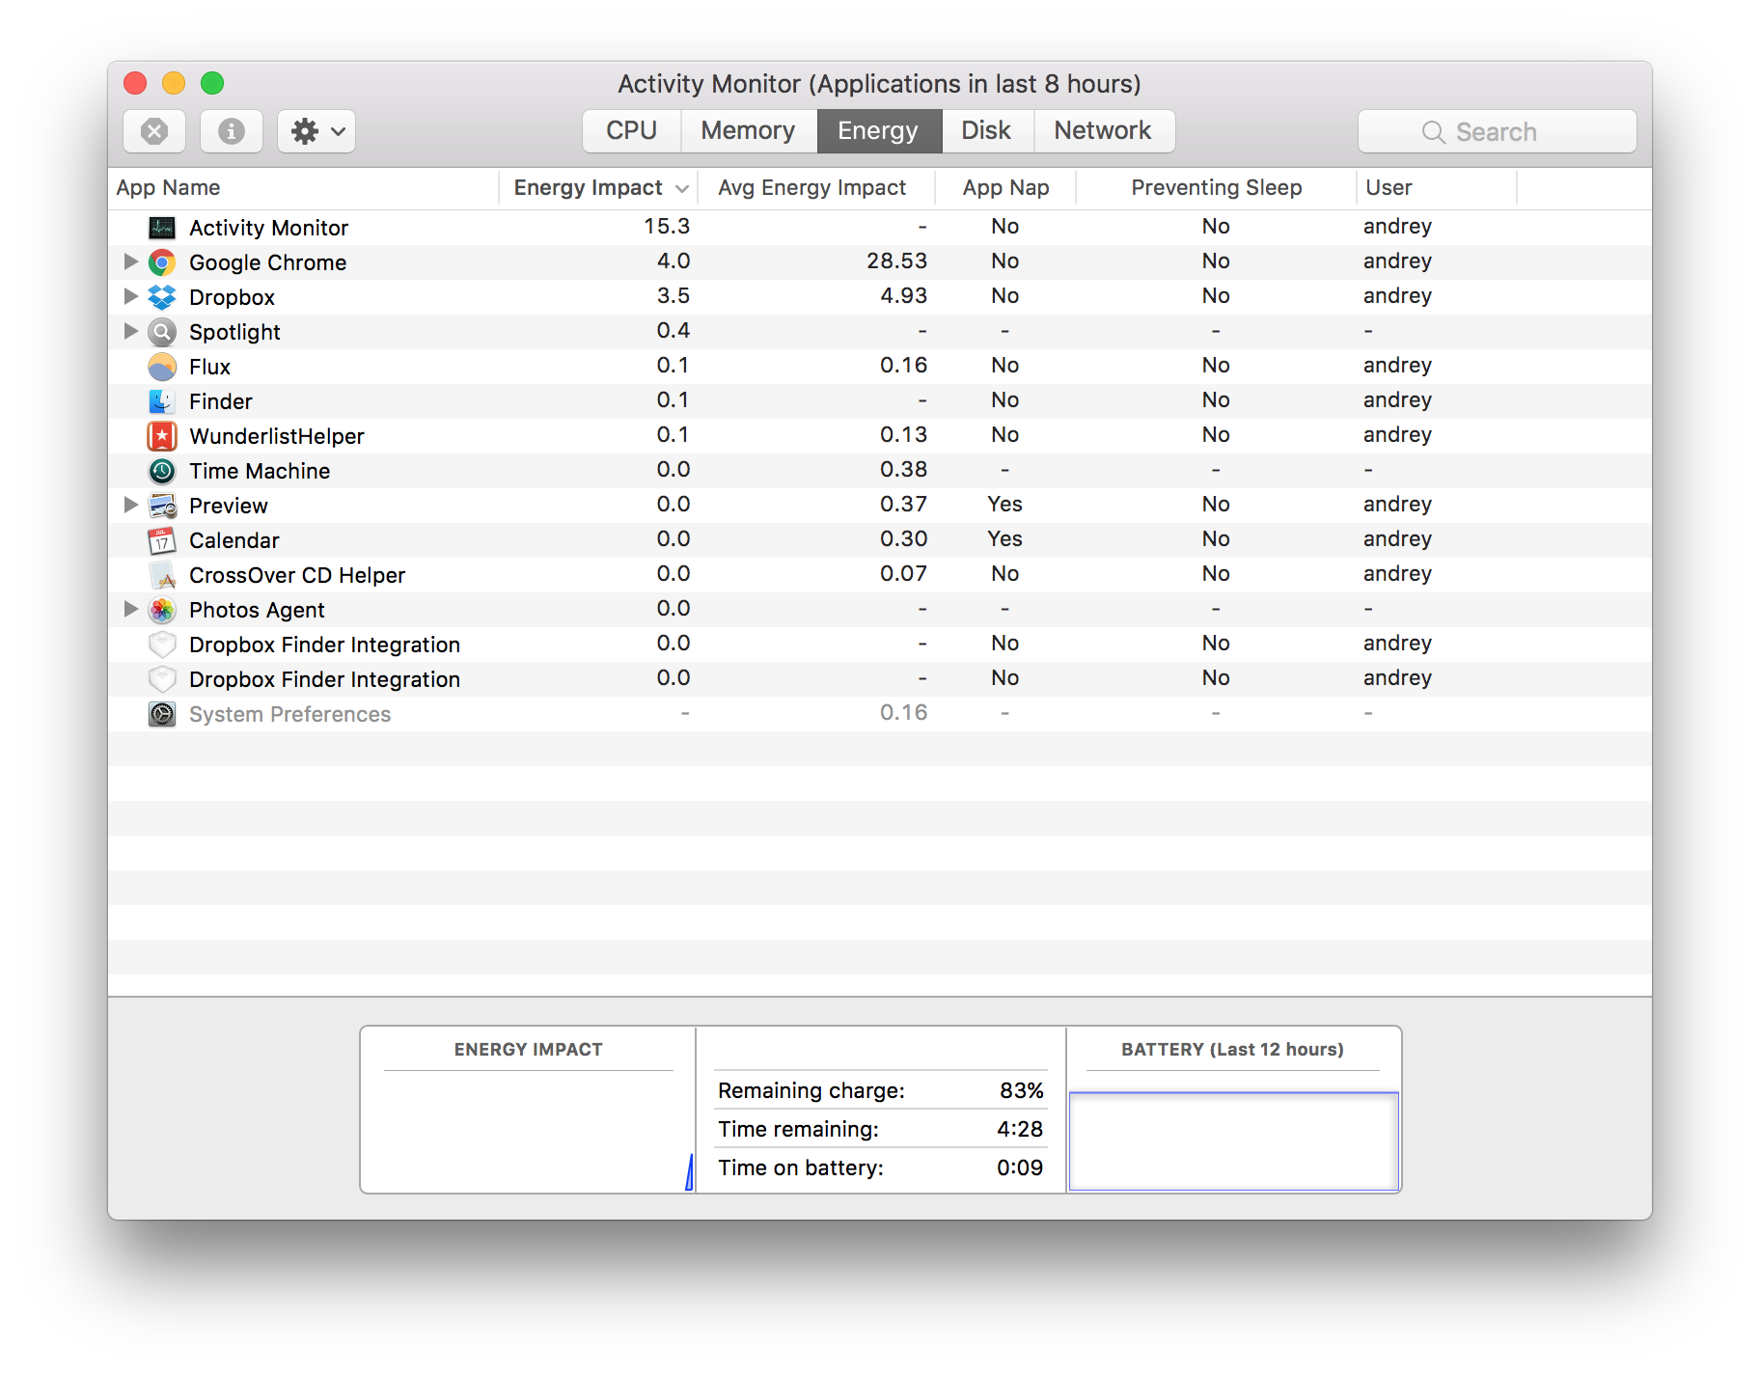
Task: Open process info with the i button
Action: click(232, 131)
